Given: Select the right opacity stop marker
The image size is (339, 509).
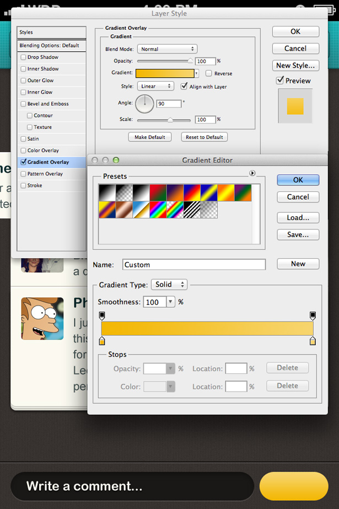Looking at the screenshot, I should (313, 316).
